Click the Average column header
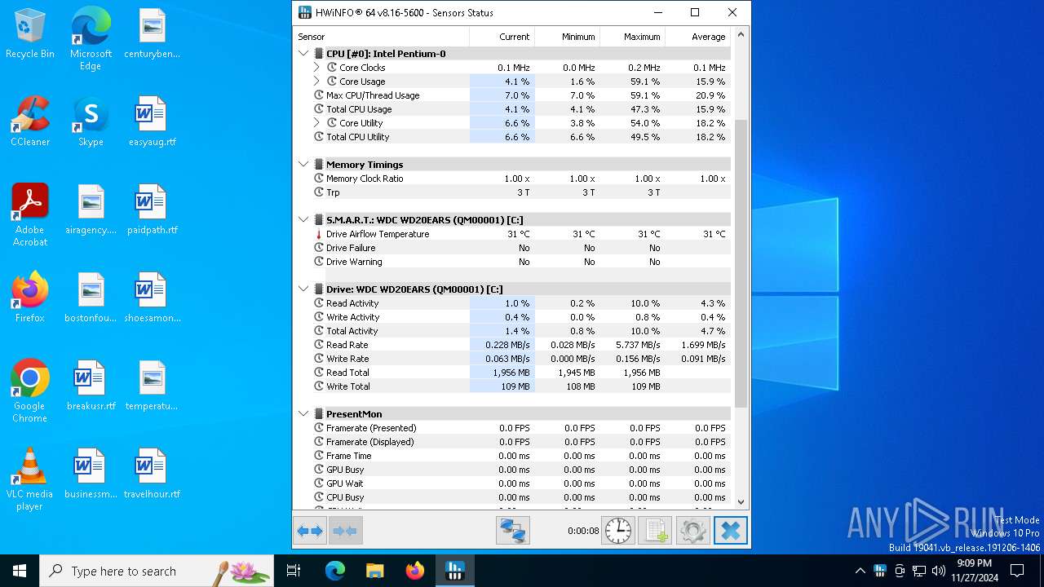The image size is (1044, 587). tap(697, 37)
